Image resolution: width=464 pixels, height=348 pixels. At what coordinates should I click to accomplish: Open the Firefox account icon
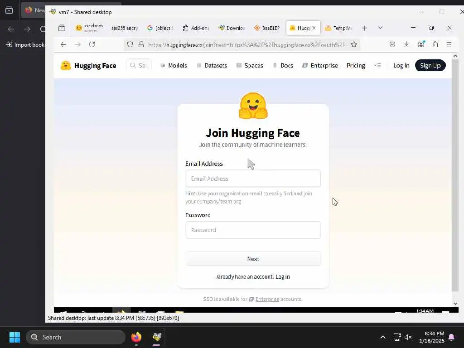click(x=421, y=45)
